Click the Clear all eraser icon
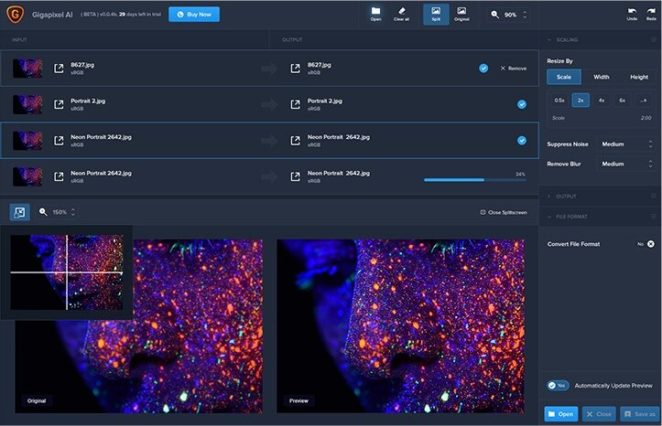662x426 pixels. pos(401,14)
